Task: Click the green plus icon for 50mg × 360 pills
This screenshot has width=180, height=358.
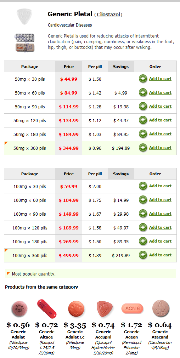Action: click(143, 148)
